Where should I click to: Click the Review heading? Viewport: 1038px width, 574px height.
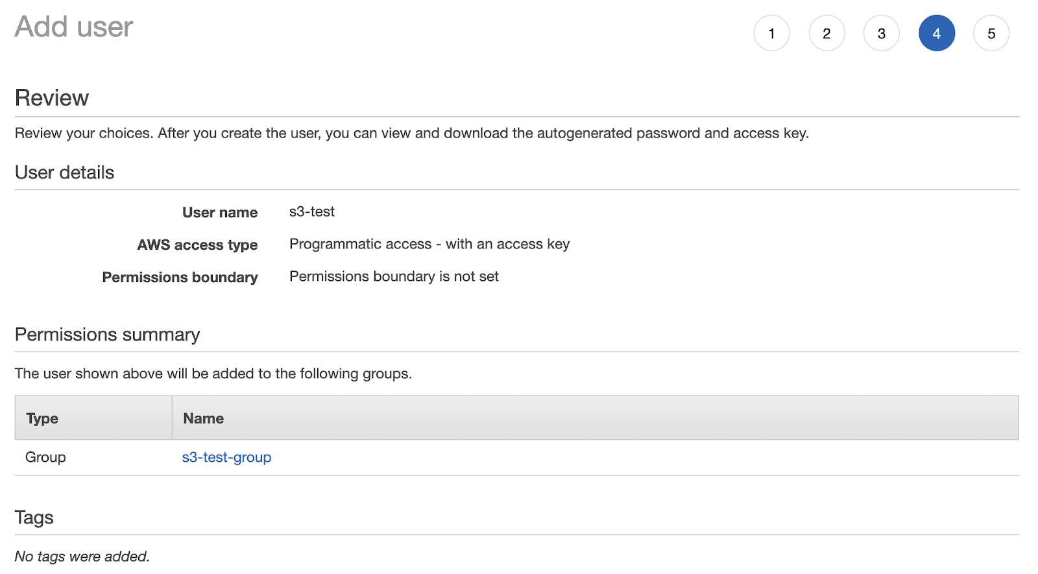(52, 98)
